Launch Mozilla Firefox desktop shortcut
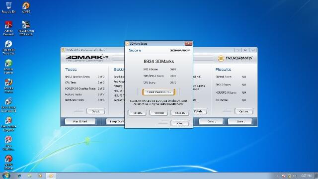This screenshot has height=179, width=318. pyautogui.click(x=8, y=86)
